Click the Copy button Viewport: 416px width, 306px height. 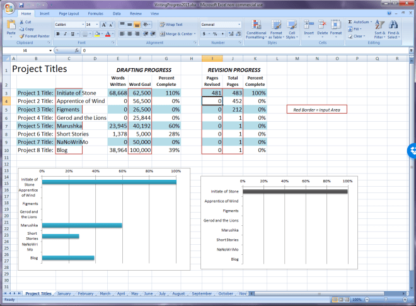(29, 29)
